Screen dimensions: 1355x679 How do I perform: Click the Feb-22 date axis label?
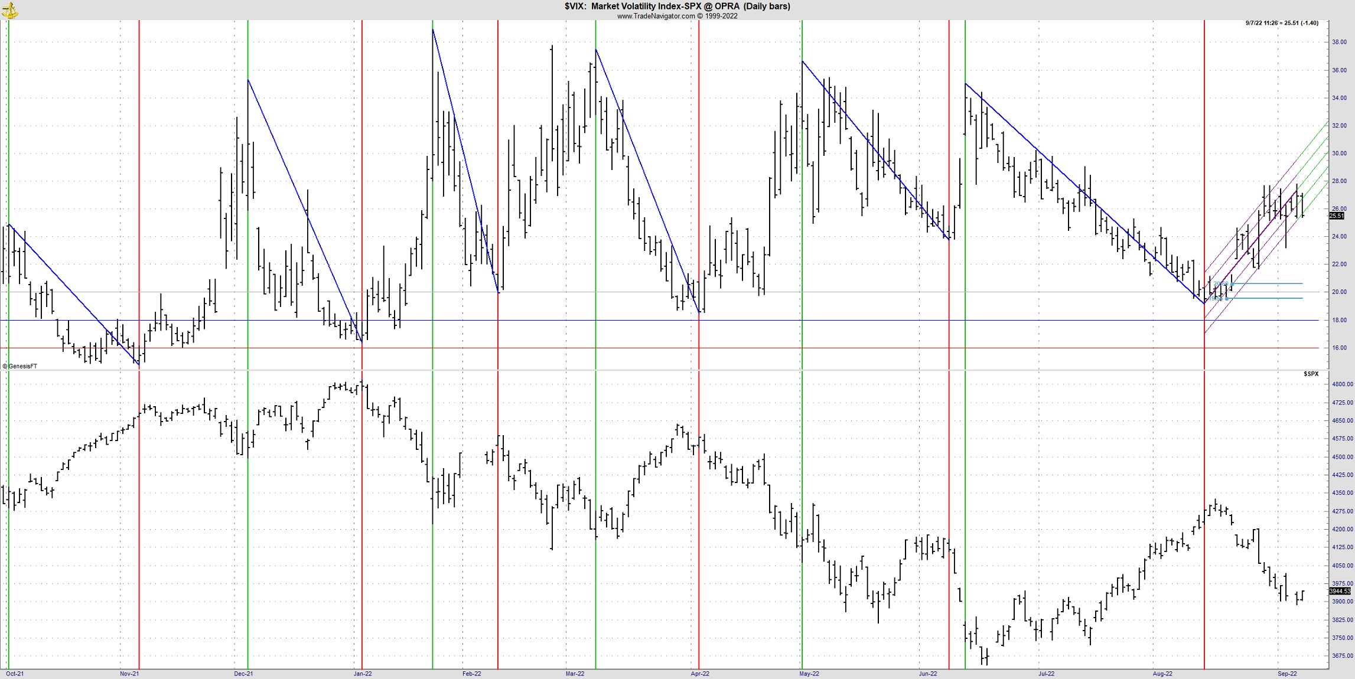click(471, 674)
